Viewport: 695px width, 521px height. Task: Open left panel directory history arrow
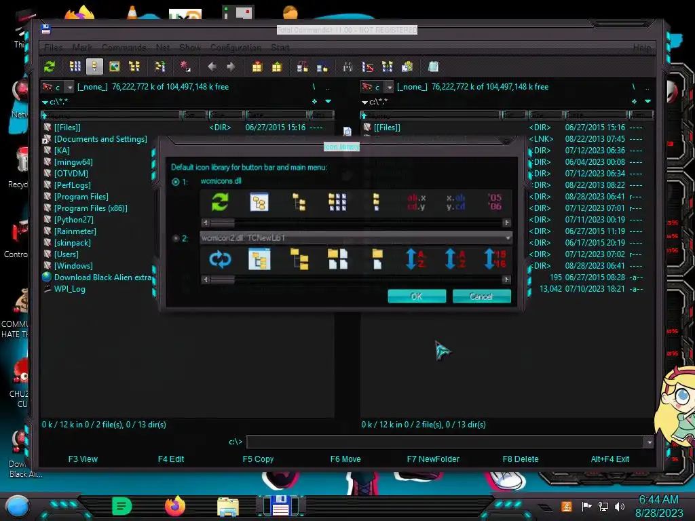coord(328,102)
